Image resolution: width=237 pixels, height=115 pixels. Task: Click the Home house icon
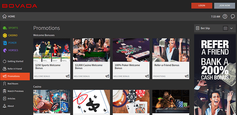tap(4, 16)
